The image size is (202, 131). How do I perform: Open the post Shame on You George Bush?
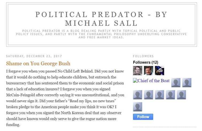tap(38, 63)
